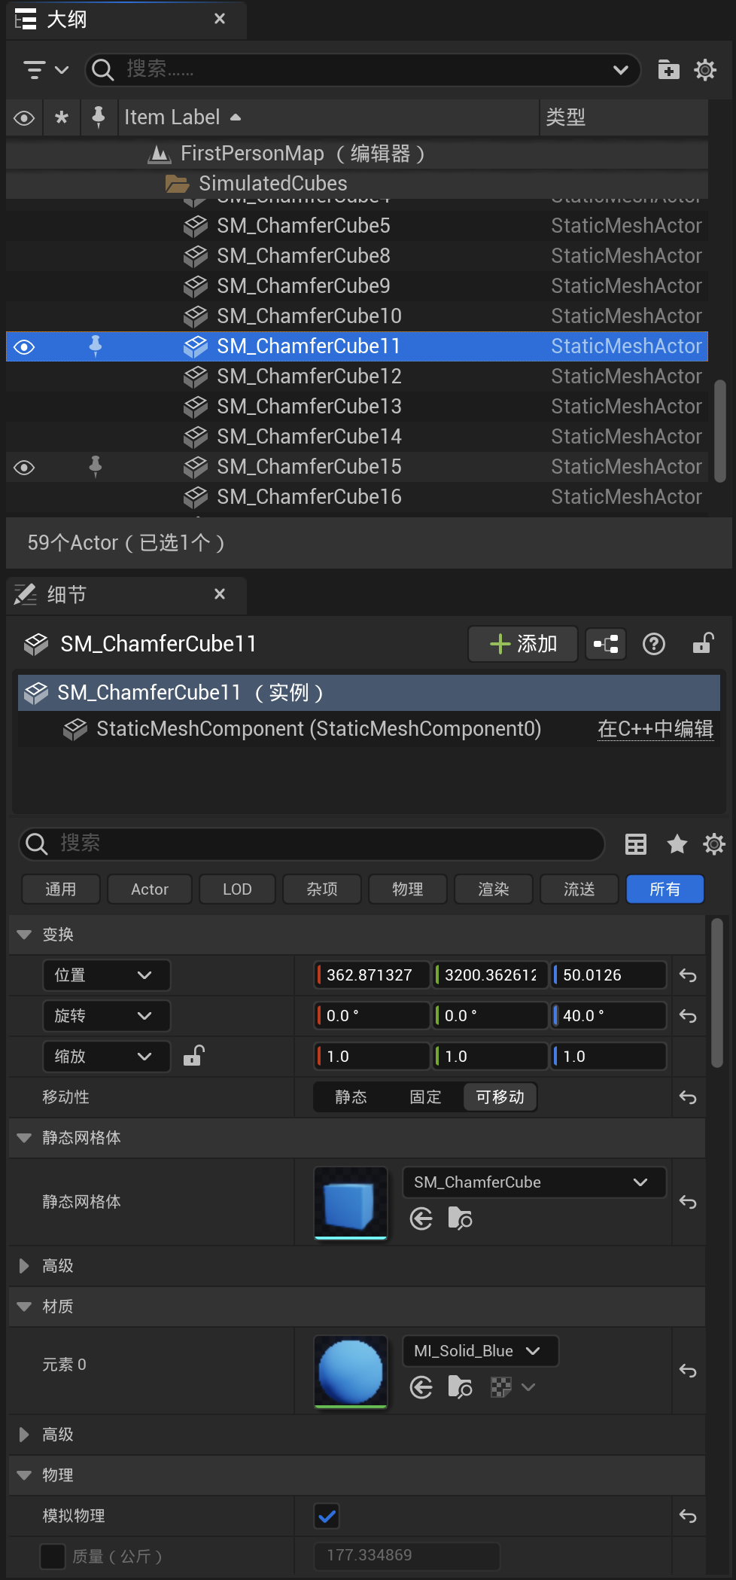Uncheck the simulate physics checkbox
The height and width of the screenshot is (1580, 736).
pos(327,1516)
